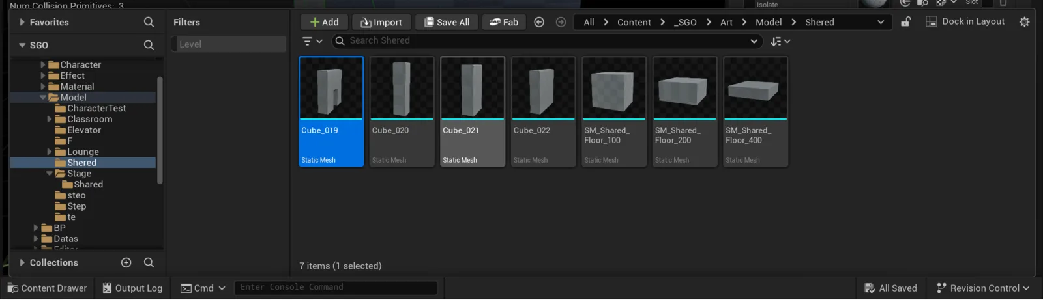This screenshot has height=300, width=1043.
Task: Select the te folder
Action: coord(65,217)
